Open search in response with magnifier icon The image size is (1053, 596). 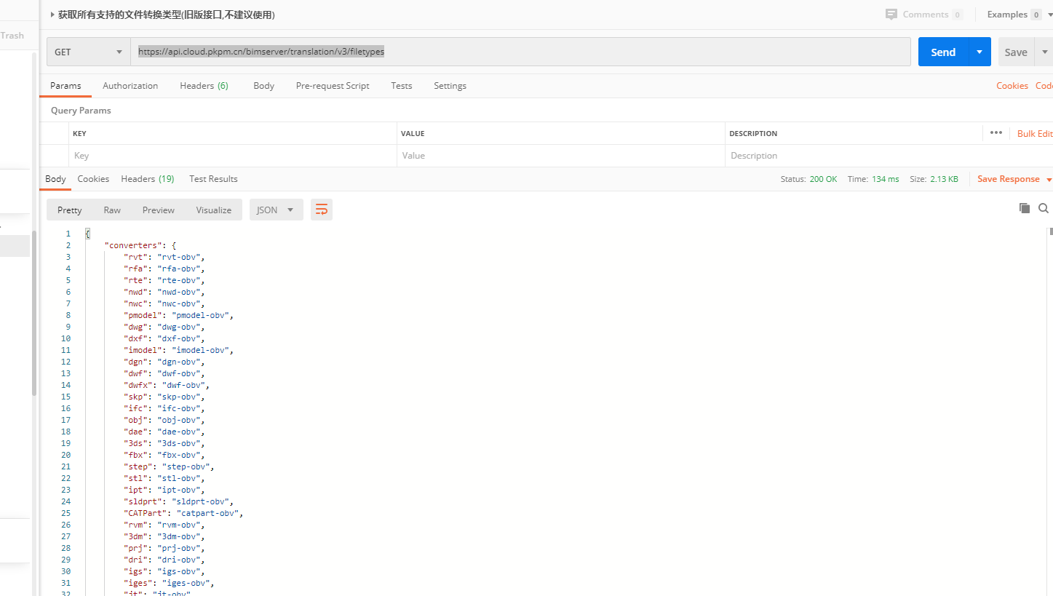click(1043, 208)
